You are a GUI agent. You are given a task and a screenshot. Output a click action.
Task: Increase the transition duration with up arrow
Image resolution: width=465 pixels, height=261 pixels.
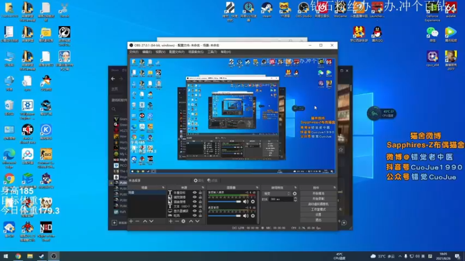click(x=295, y=198)
